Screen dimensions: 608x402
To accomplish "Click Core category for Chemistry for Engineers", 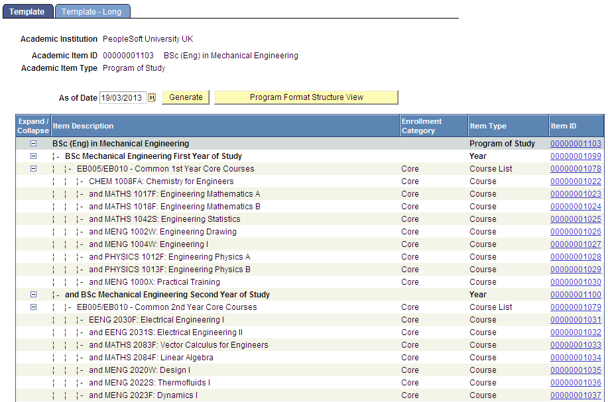I will click(410, 181).
